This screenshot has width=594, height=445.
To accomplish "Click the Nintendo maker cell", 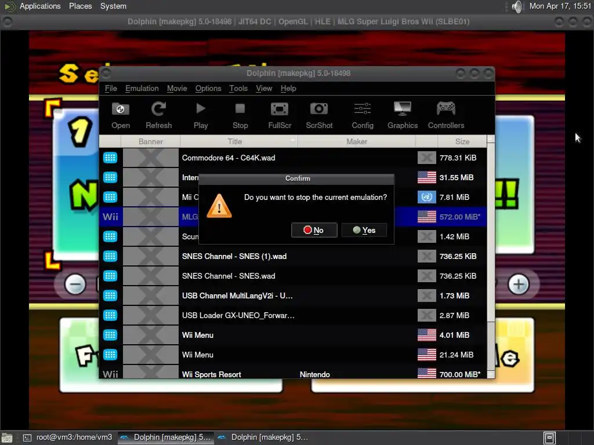I will 315,374.
